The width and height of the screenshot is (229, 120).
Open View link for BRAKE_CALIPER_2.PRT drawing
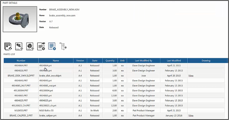click(191, 115)
